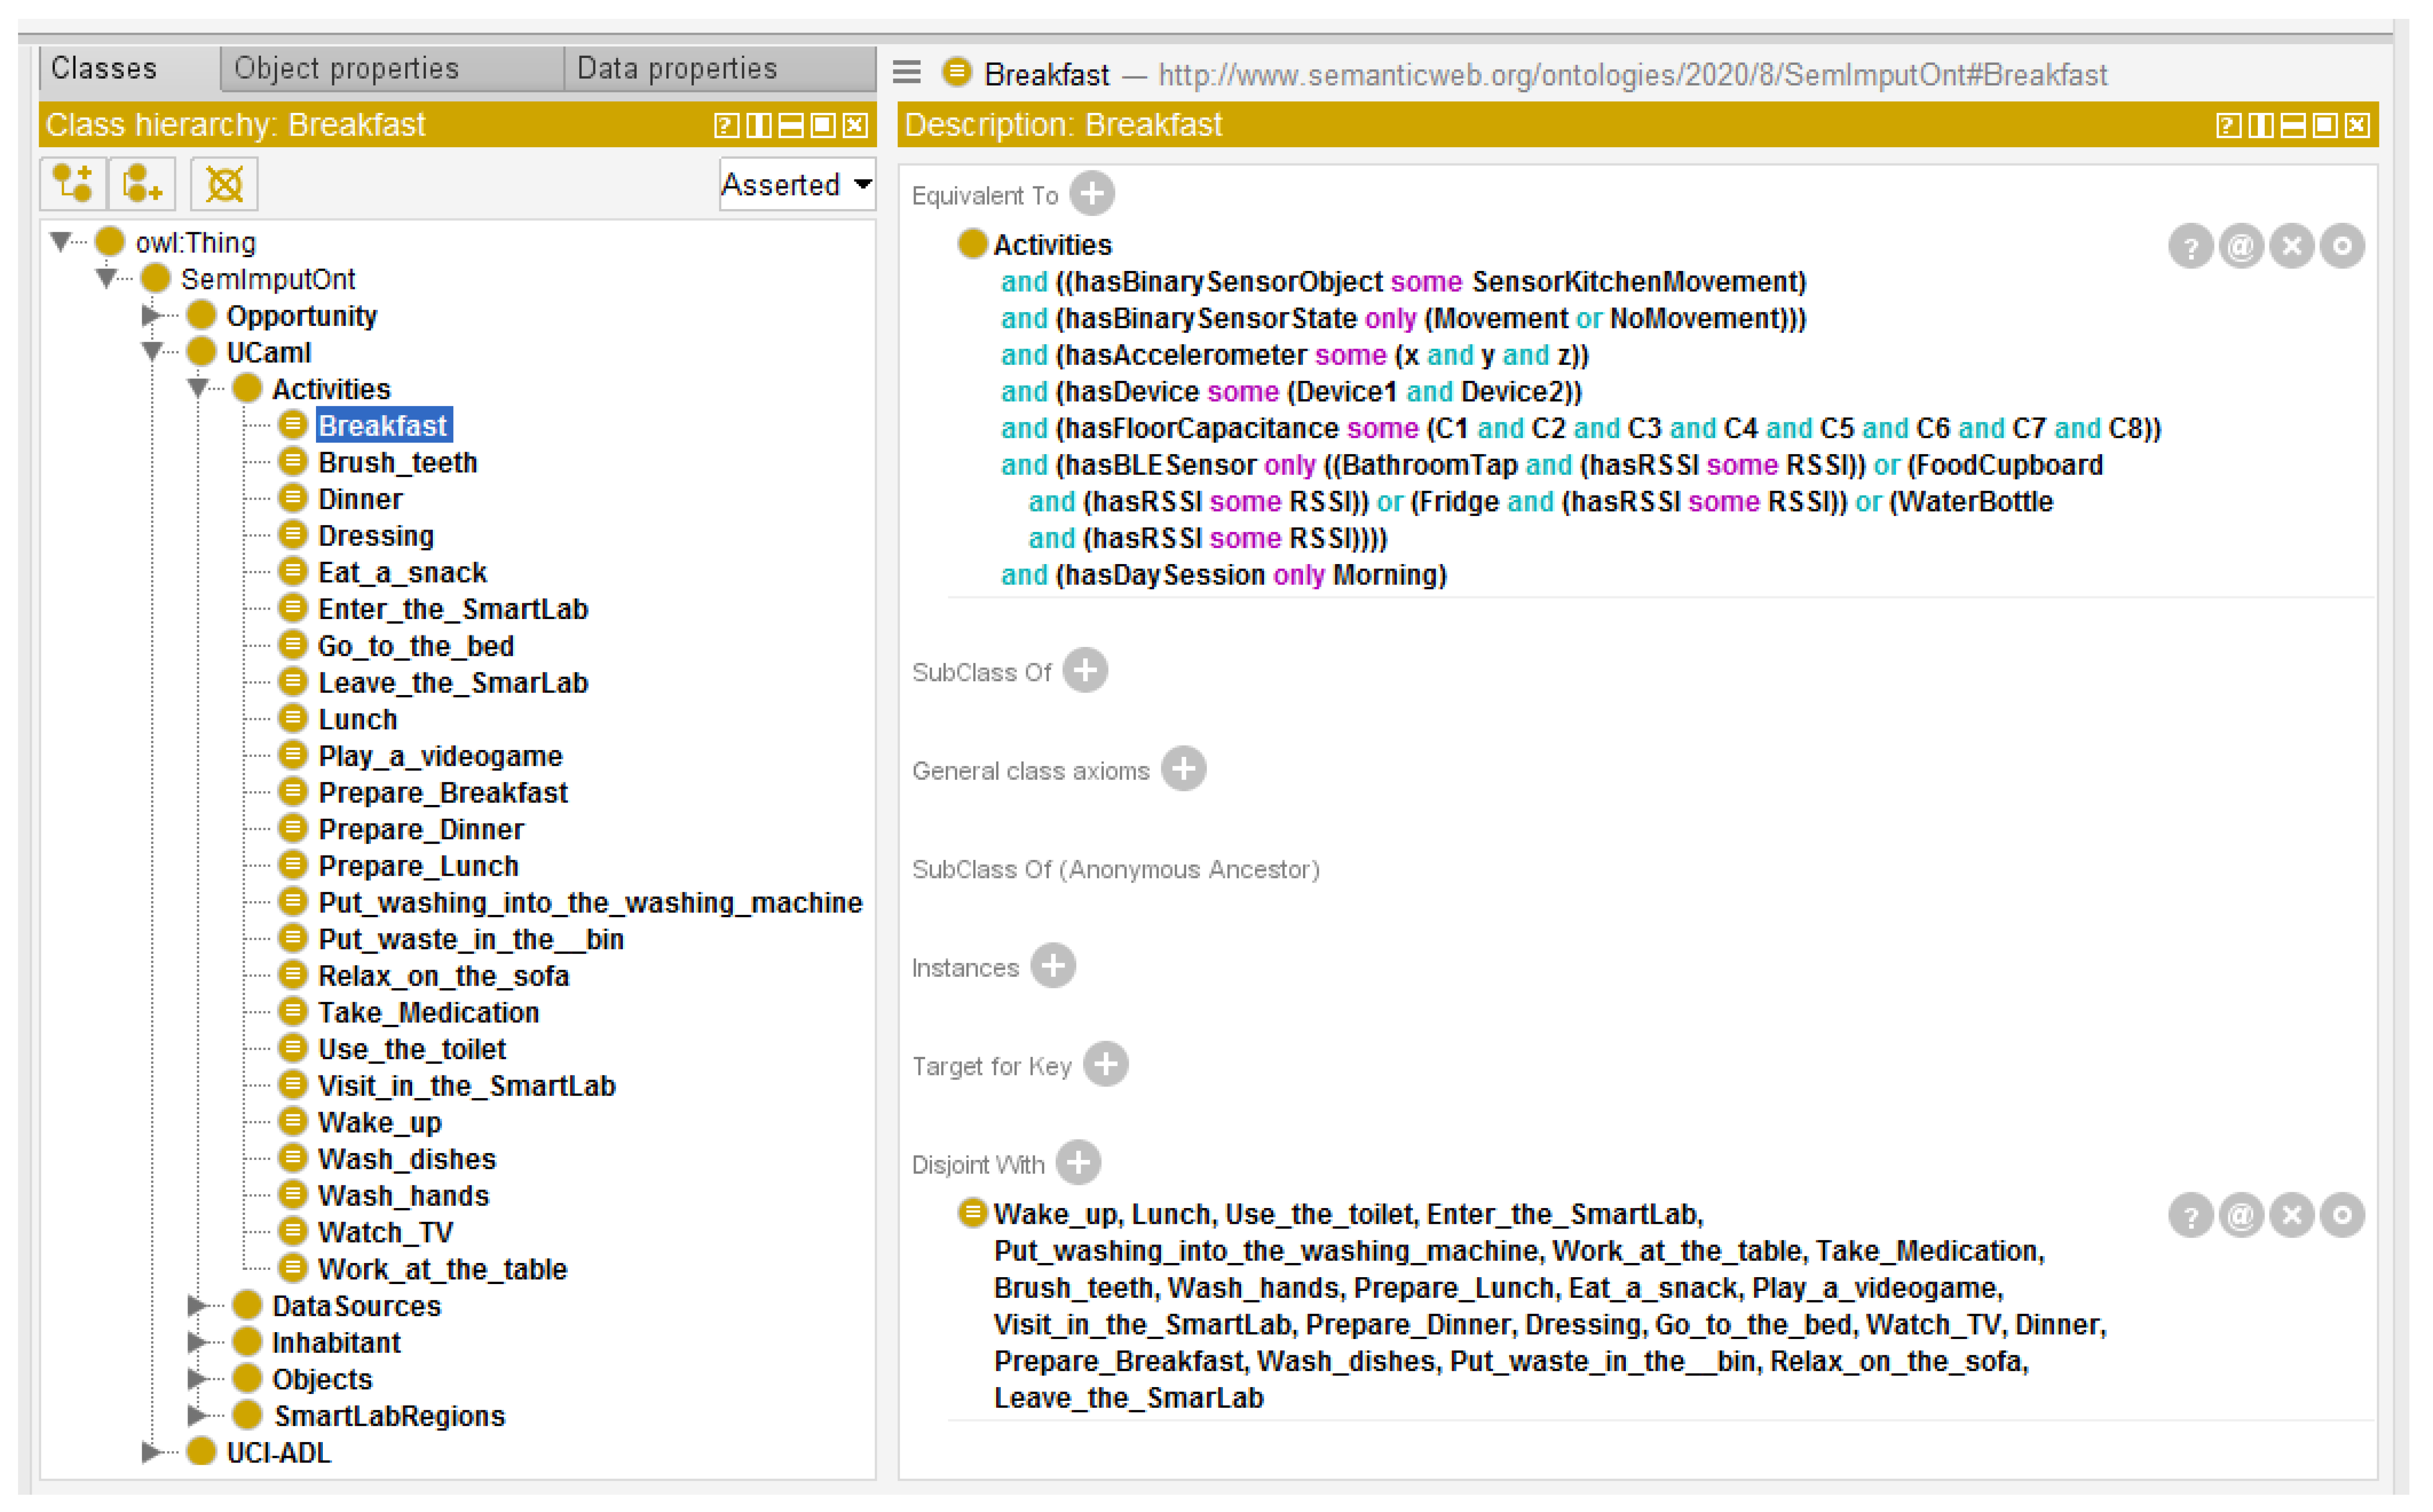Image resolution: width=2433 pixels, height=1512 pixels.
Task: Add an Equivalent To expression
Action: click(1092, 193)
